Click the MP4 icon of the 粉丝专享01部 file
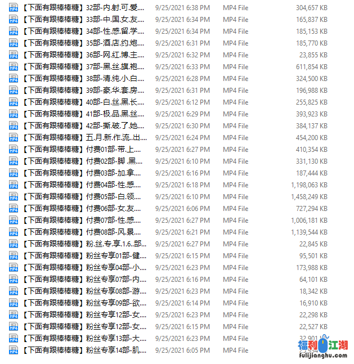354x364 pixels. pos(14,255)
